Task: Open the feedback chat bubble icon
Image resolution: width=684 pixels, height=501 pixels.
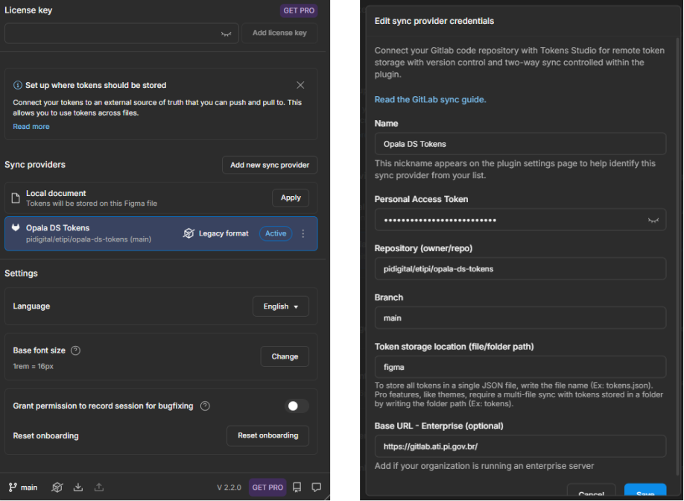Action: (317, 488)
